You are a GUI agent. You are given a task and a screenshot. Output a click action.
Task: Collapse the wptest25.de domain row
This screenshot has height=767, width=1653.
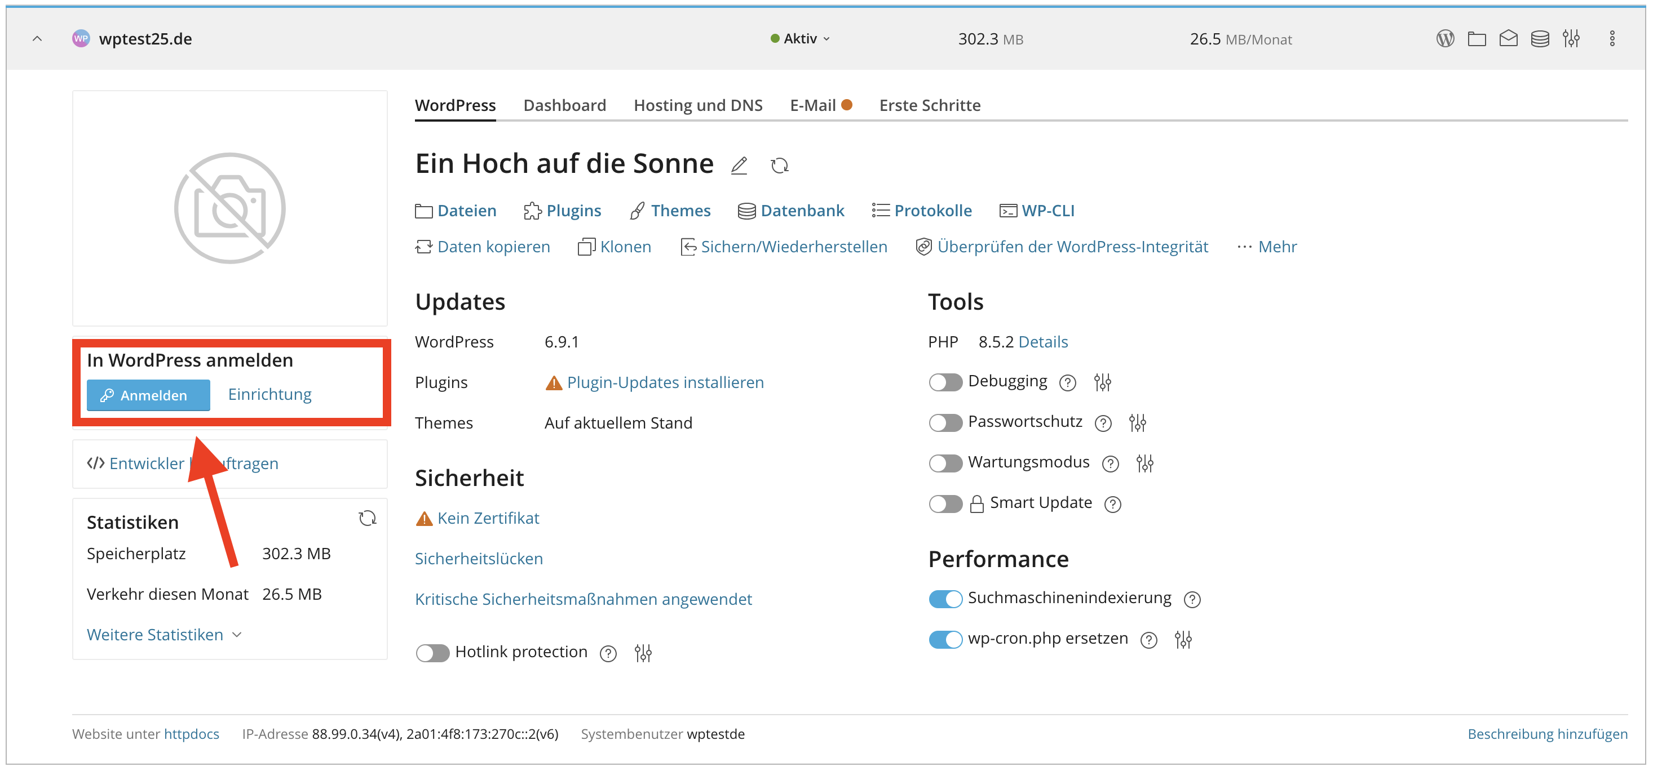[37, 38]
